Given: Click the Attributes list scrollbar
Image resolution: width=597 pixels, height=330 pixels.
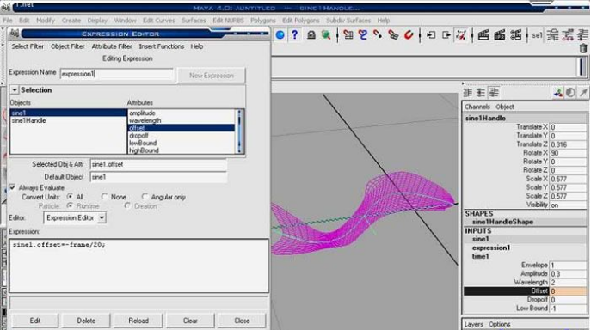Looking at the screenshot, I should pyautogui.click(x=239, y=131).
